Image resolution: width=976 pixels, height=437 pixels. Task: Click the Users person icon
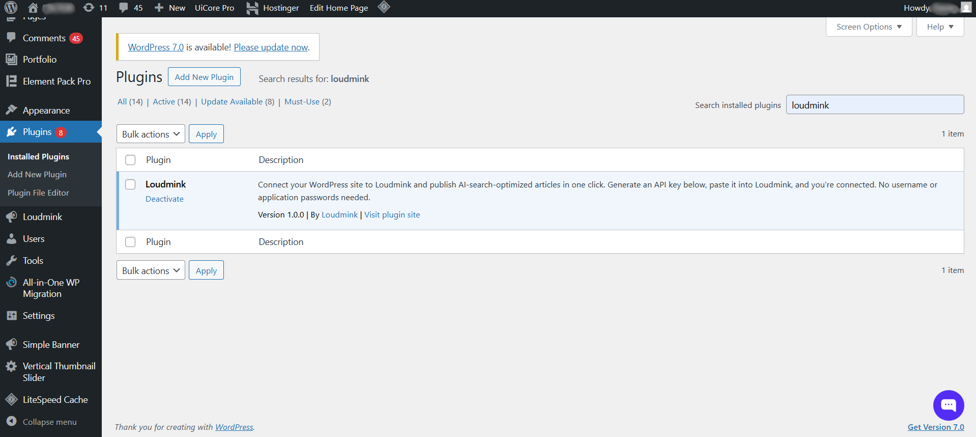[x=11, y=238]
